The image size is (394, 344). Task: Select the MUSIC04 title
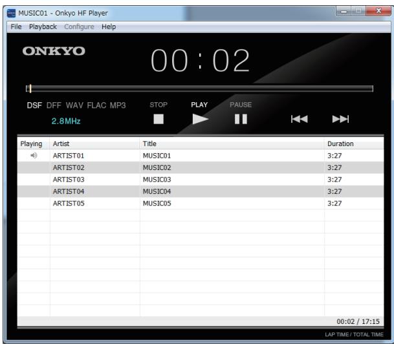[x=157, y=191]
